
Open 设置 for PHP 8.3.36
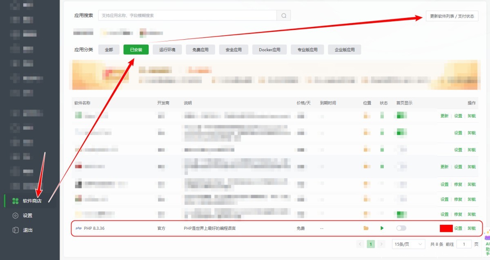(458, 228)
